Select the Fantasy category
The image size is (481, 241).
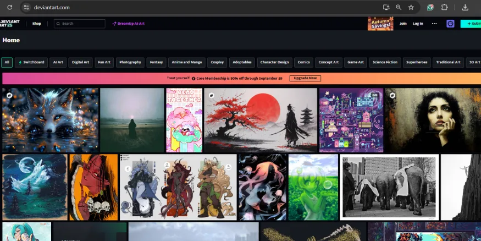[x=156, y=62]
